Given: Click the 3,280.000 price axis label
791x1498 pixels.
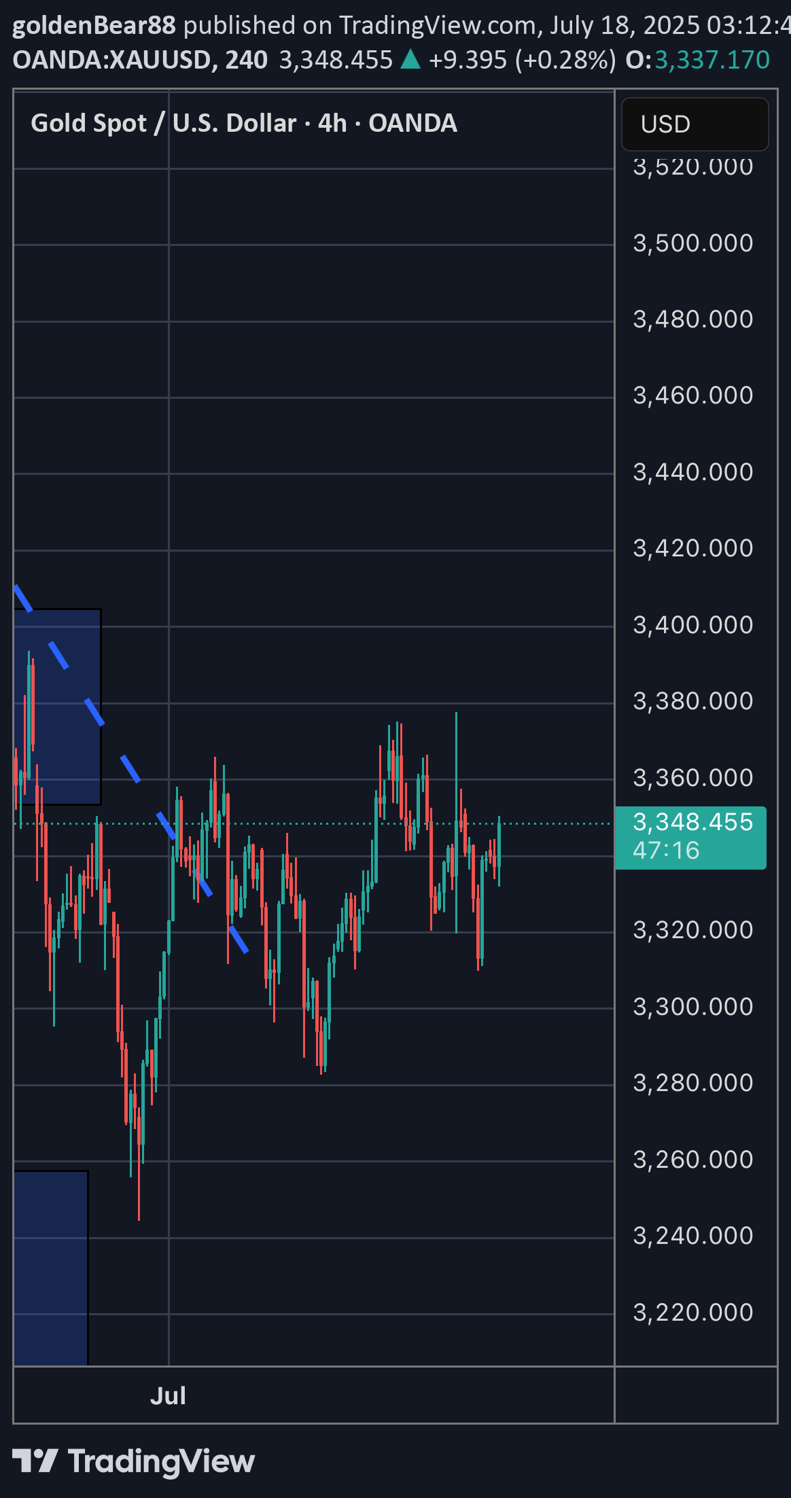Looking at the screenshot, I should (x=693, y=1082).
